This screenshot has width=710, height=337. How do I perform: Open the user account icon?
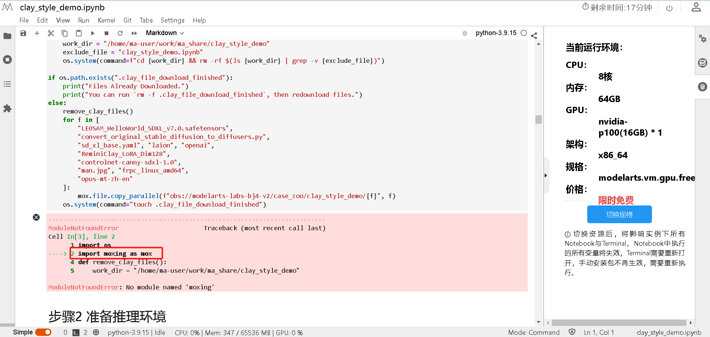(696, 7)
